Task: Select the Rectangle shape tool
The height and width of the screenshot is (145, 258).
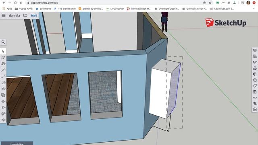Action: (3, 83)
